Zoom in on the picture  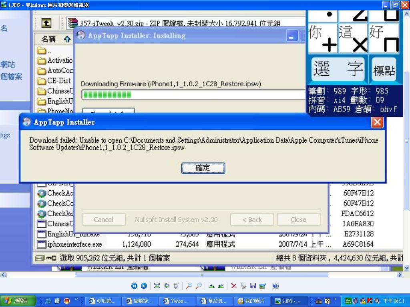coord(189,286)
